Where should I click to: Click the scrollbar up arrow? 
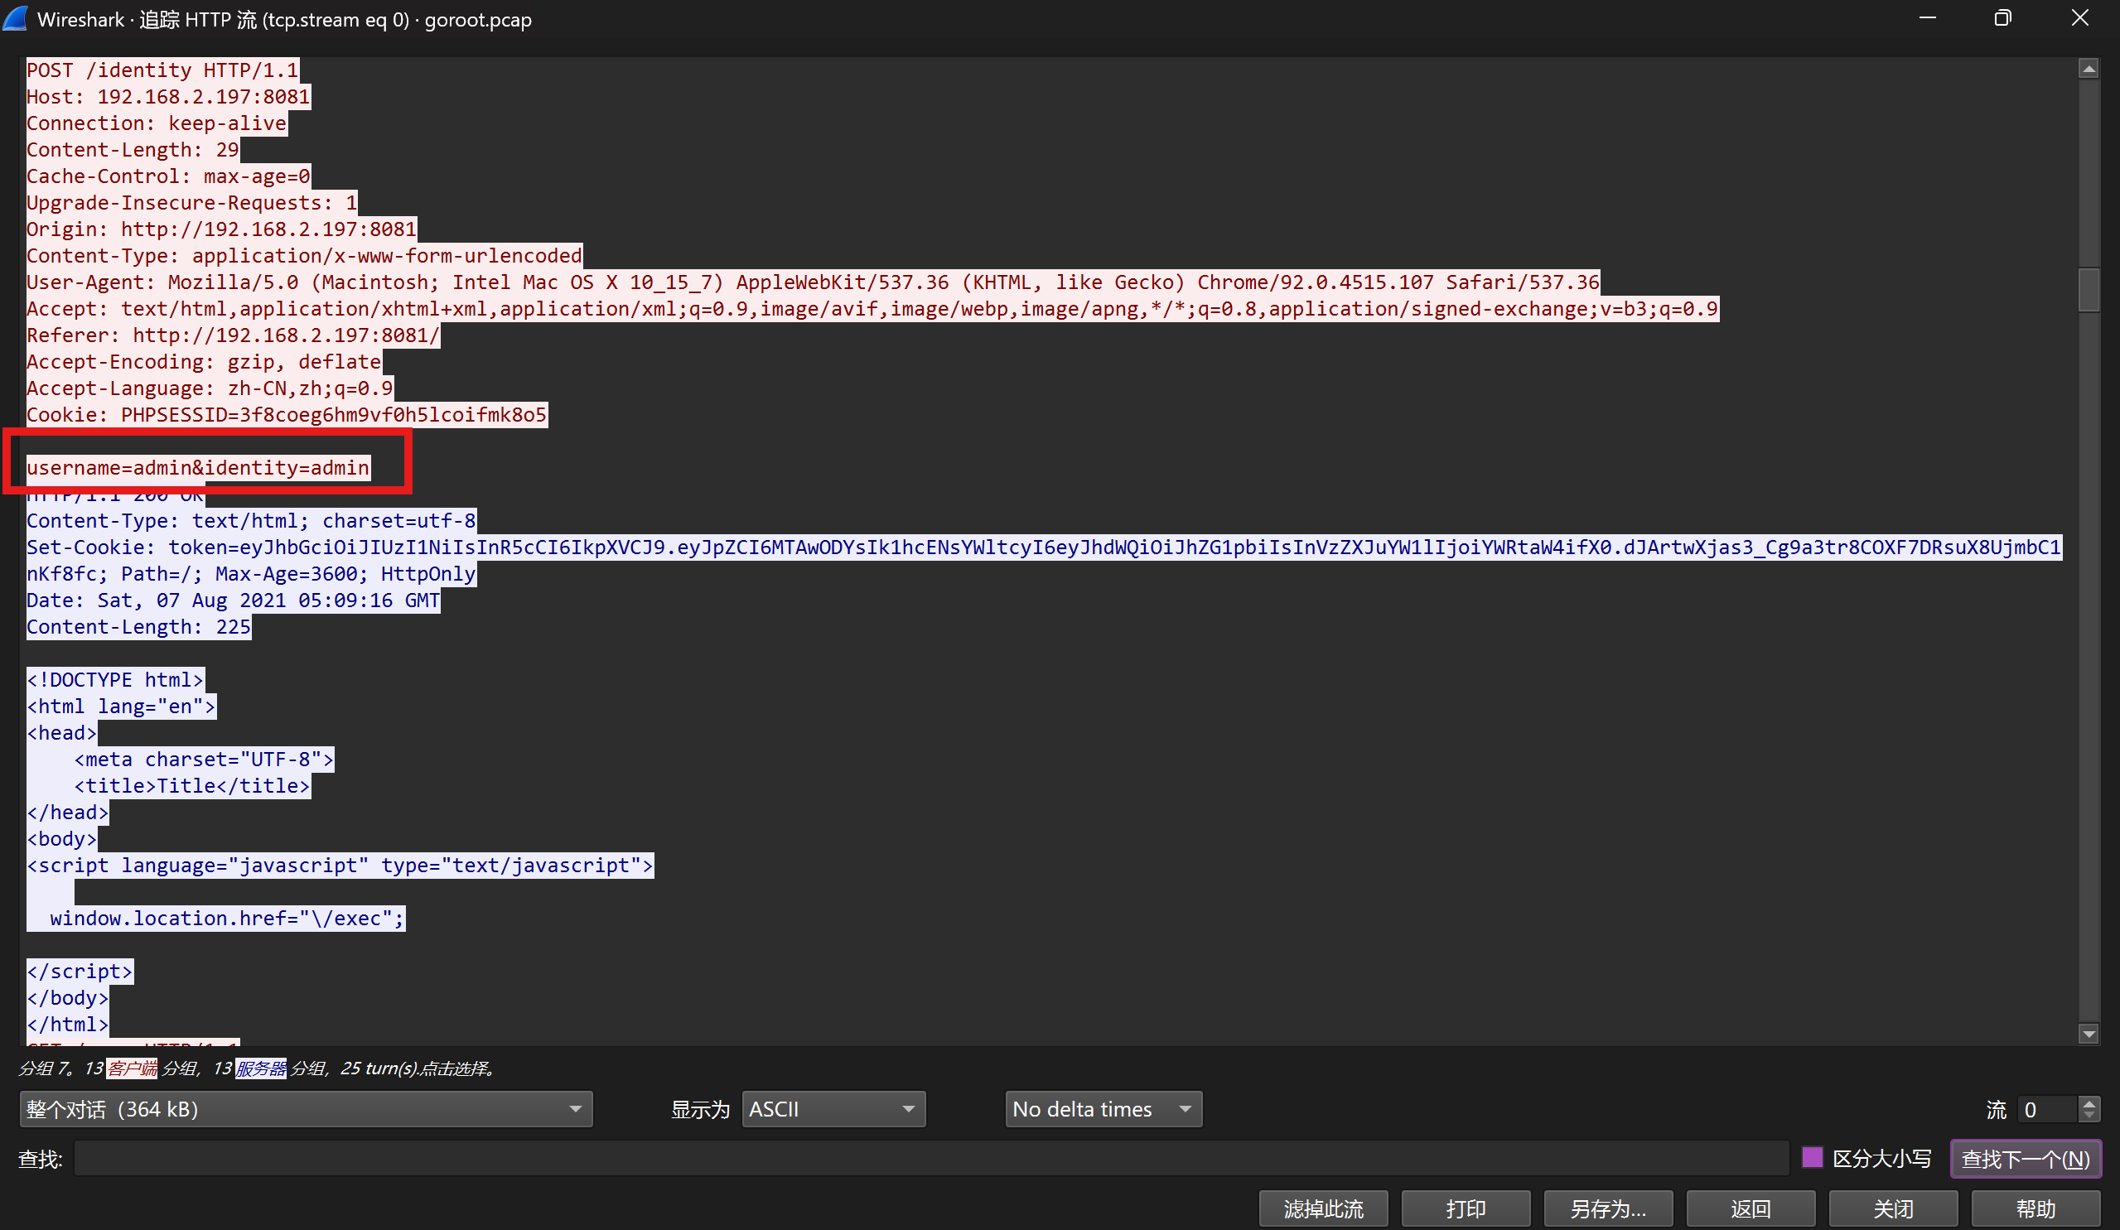(x=2088, y=69)
